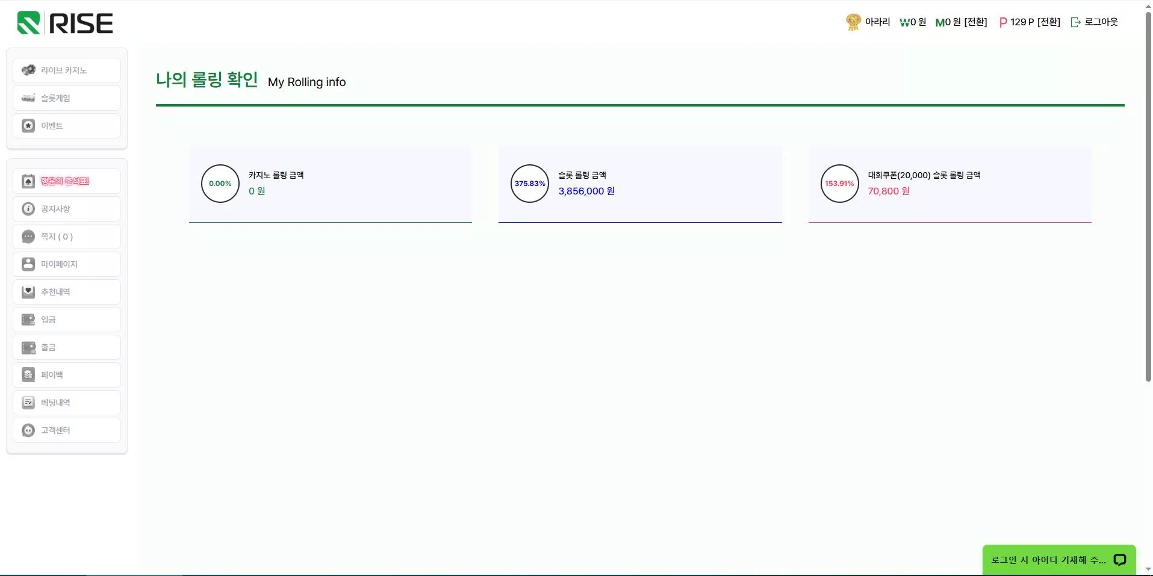Click [전환] next to 129 P
Image resolution: width=1153 pixels, height=576 pixels.
click(x=1049, y=22)
